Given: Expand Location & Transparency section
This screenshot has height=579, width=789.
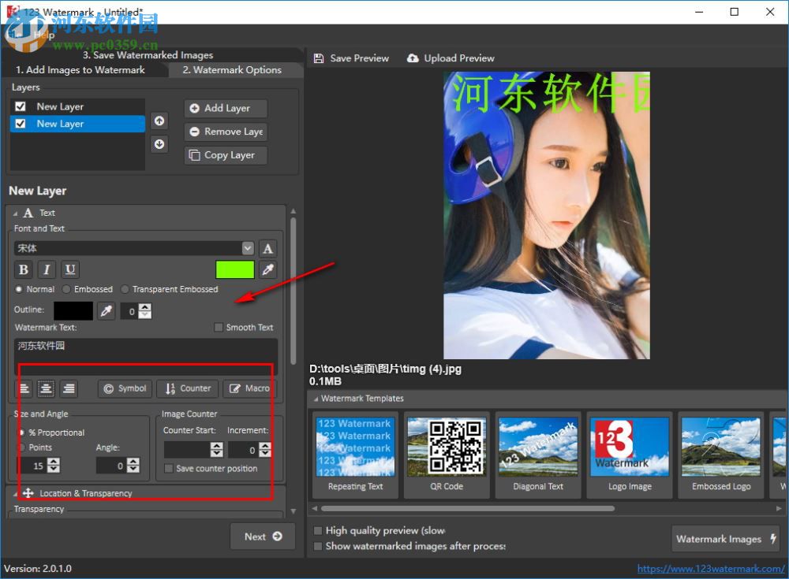Looking at the screenshot, I should click(16, 493).
